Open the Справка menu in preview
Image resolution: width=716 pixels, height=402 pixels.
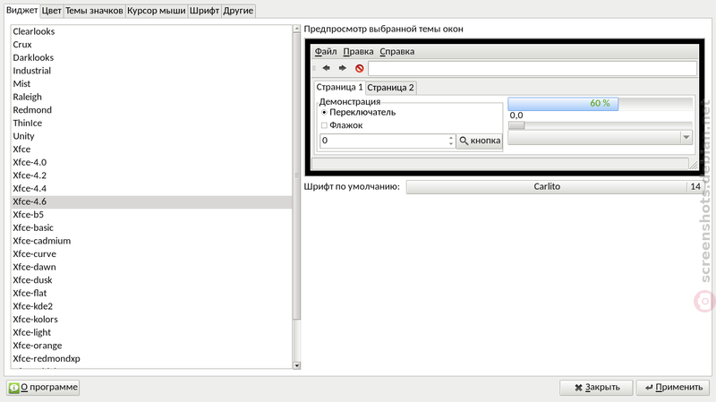(396, 52)
